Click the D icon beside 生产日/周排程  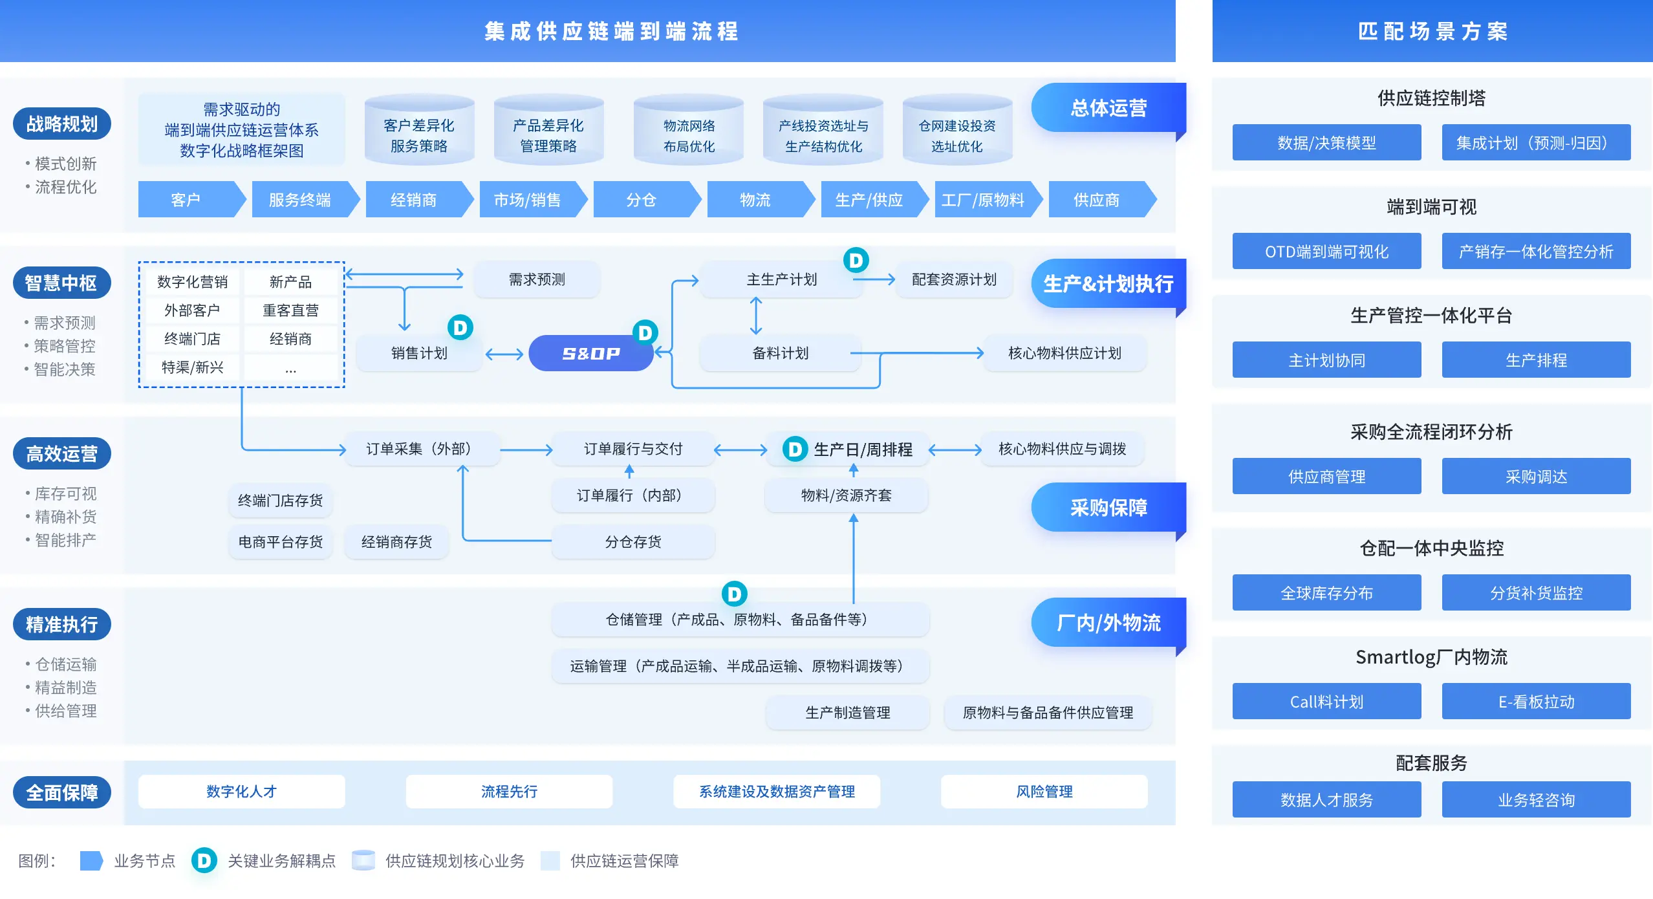coord(795,449)
